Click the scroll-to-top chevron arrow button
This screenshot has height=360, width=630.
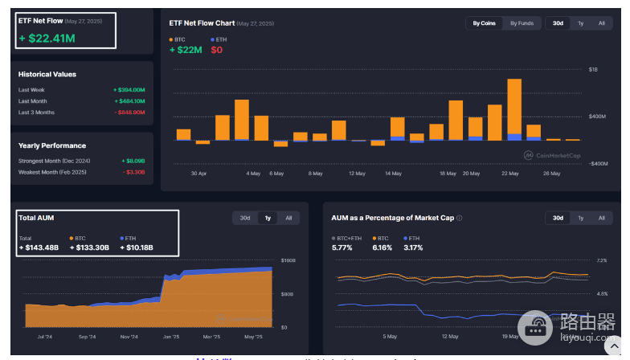tap(614, 346)
